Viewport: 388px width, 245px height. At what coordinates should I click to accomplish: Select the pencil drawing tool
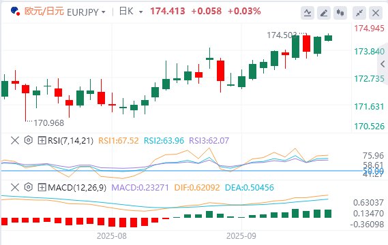(324, 13)
